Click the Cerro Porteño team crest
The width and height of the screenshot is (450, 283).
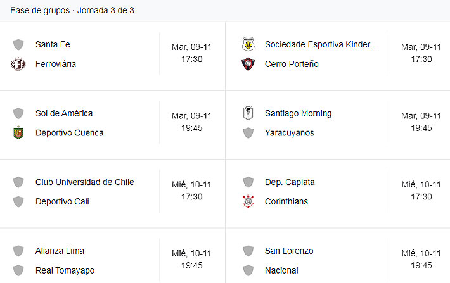coord(248,64)
